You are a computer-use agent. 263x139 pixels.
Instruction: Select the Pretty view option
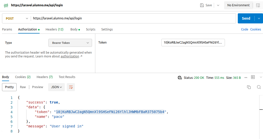point(9,87)
